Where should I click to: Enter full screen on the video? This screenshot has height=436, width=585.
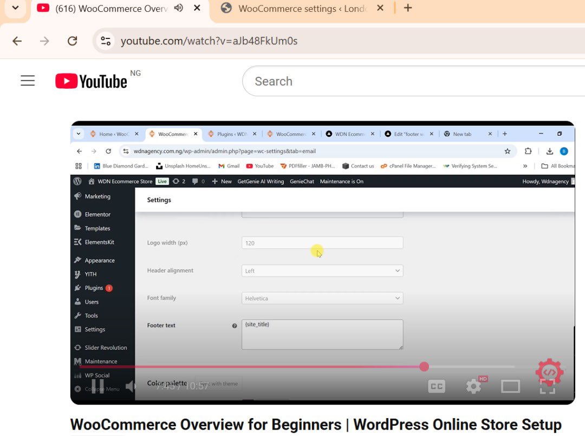547,386
